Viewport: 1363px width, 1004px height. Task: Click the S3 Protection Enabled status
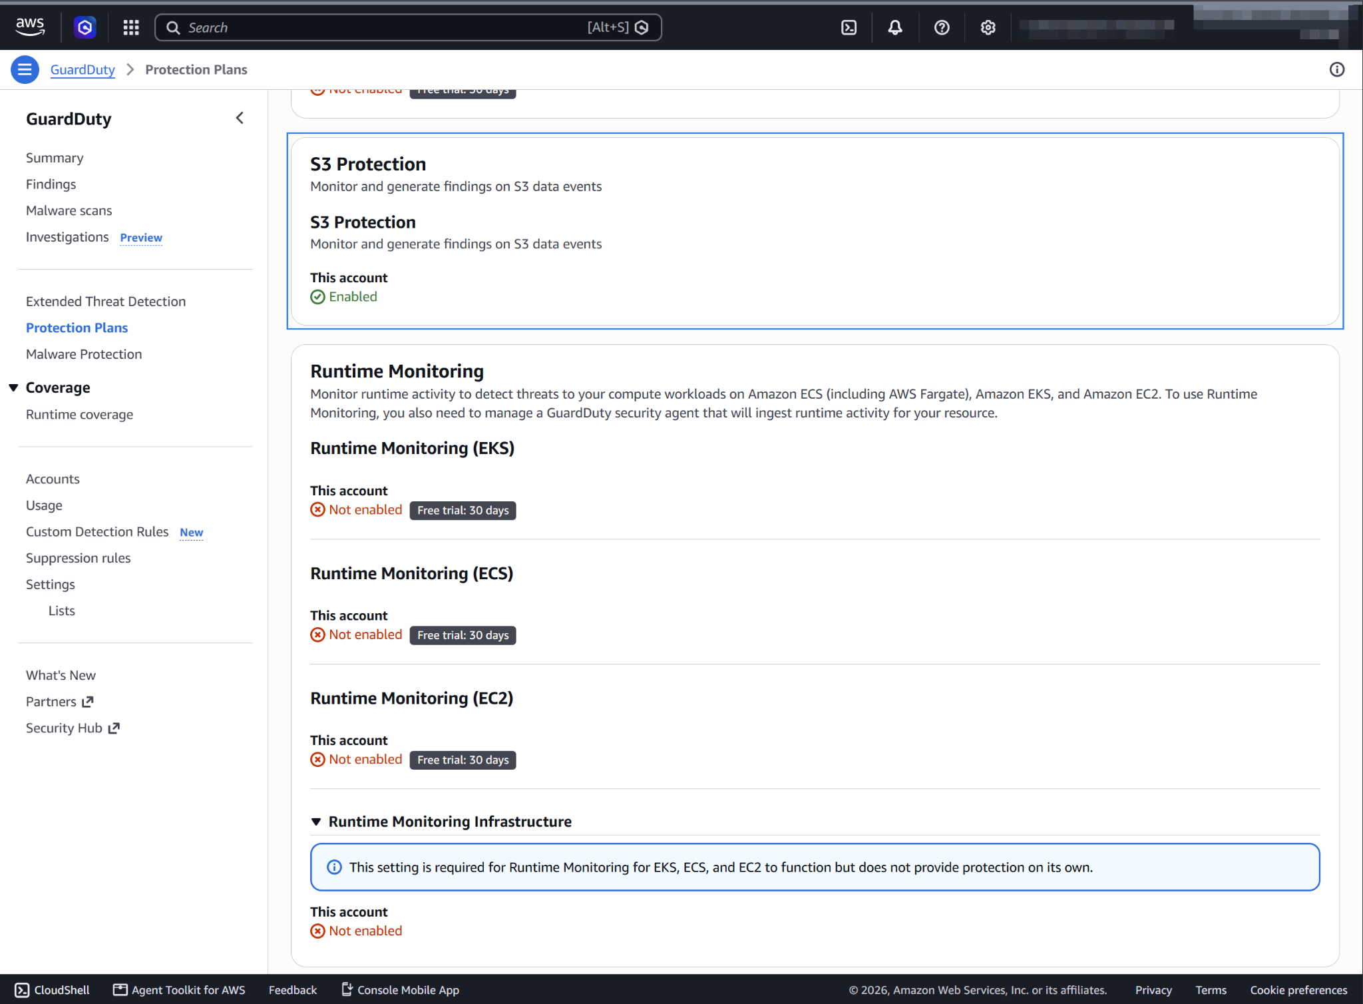[x=343, y=297]
